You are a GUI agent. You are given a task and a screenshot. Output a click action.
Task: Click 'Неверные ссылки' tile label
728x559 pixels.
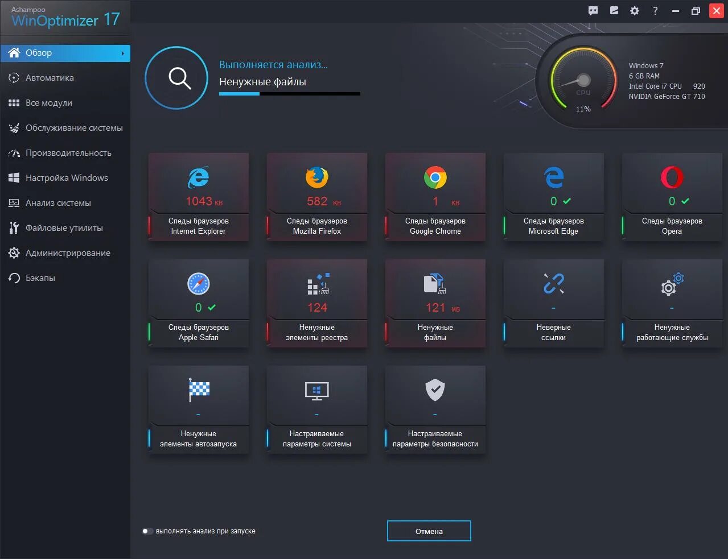(x=554, y=332)
